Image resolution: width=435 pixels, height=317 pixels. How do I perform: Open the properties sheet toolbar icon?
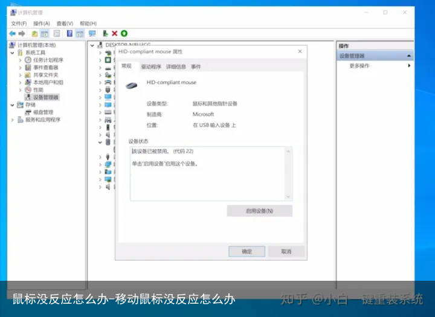click(x=57, y=34)
